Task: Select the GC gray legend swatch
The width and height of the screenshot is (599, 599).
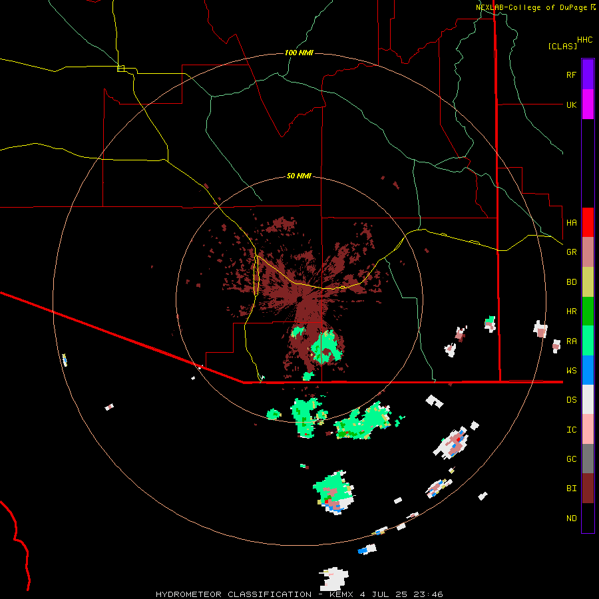Action: [588, 459]
